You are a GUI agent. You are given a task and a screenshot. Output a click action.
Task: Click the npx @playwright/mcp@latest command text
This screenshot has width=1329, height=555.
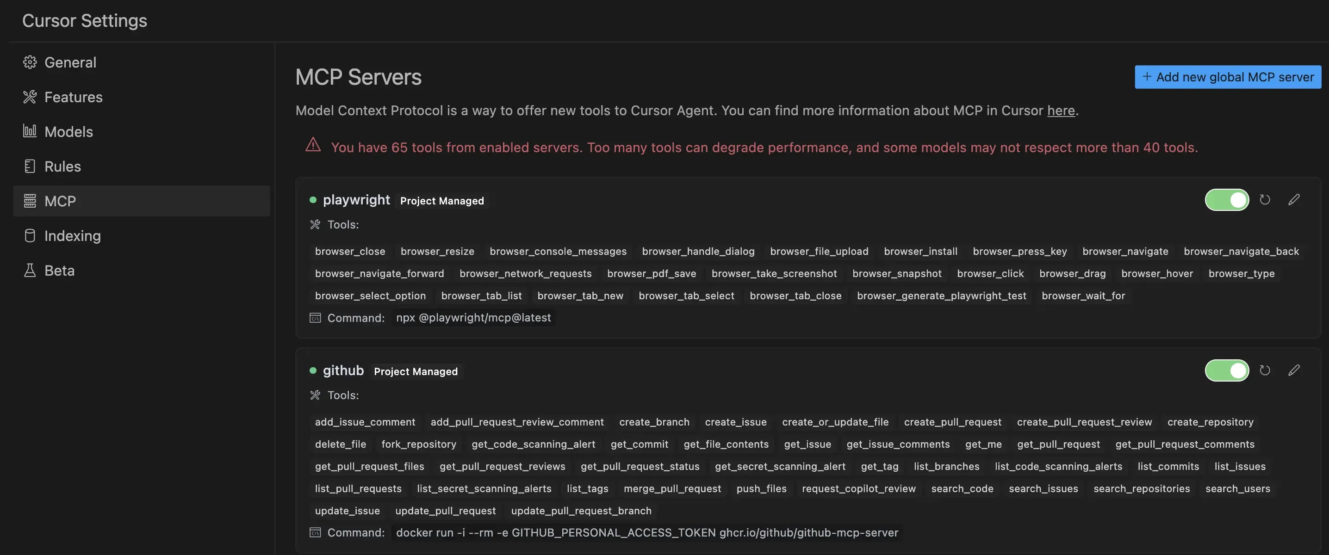(473, 318)
